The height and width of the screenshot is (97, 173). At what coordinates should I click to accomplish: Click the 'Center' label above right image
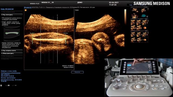(77, 10)
